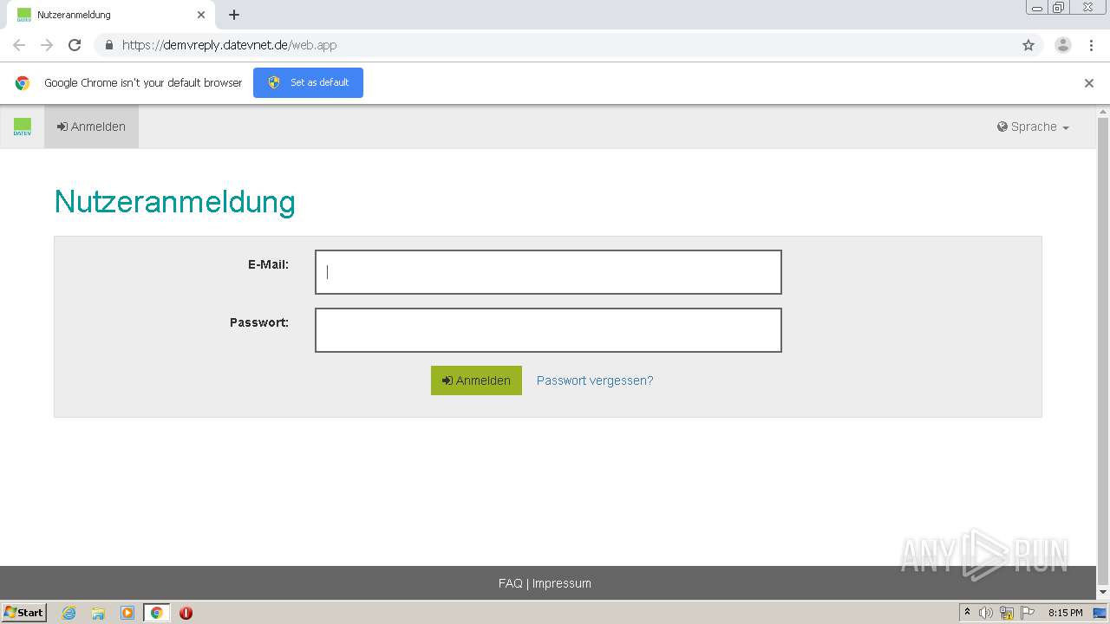This screenshot has height=624, width=1110.
Task: Click the scrollbar up arrow
Action: pyautogui.click(x=1103, y=112)
